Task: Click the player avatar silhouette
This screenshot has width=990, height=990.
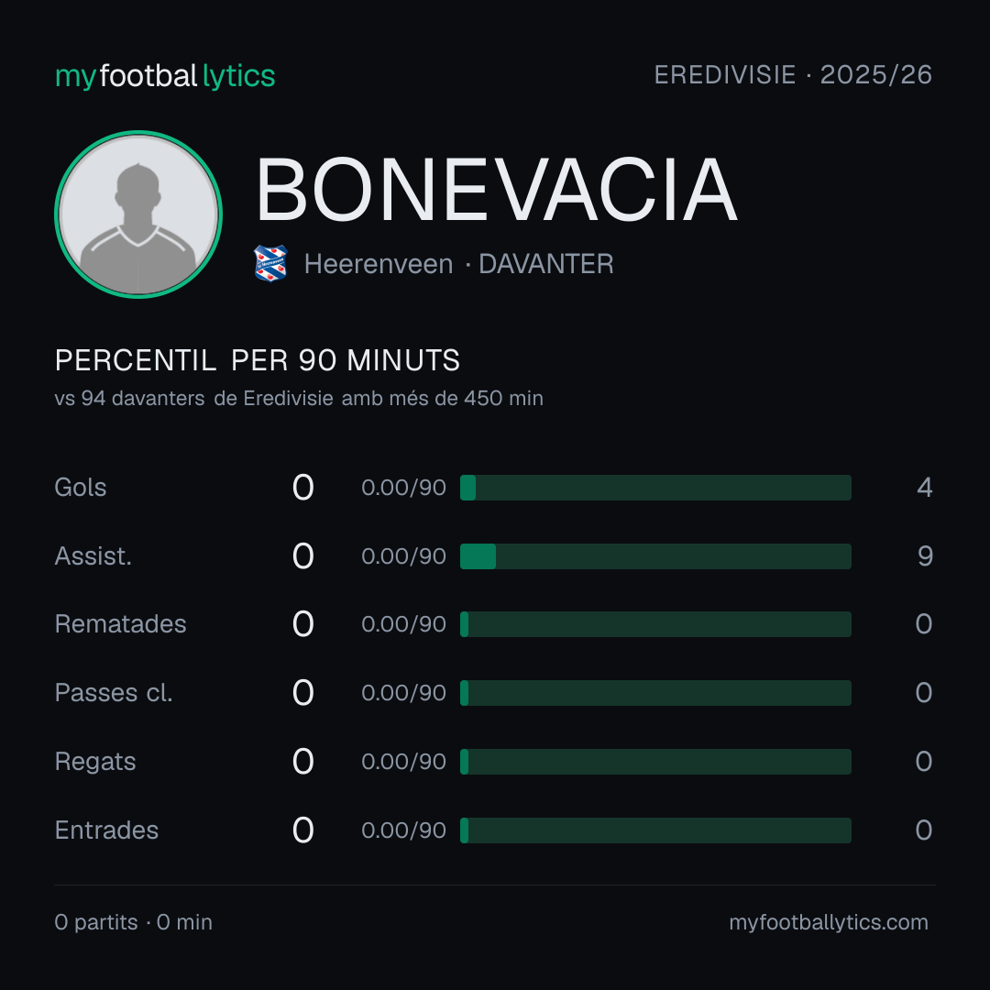Action: (x=138, y=214)
